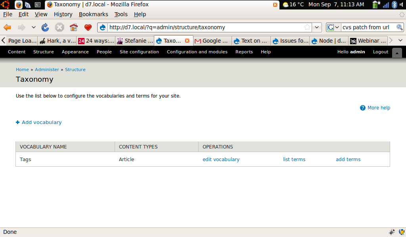Open the File menu
The image size is (406, 237).
click(8, 15)
